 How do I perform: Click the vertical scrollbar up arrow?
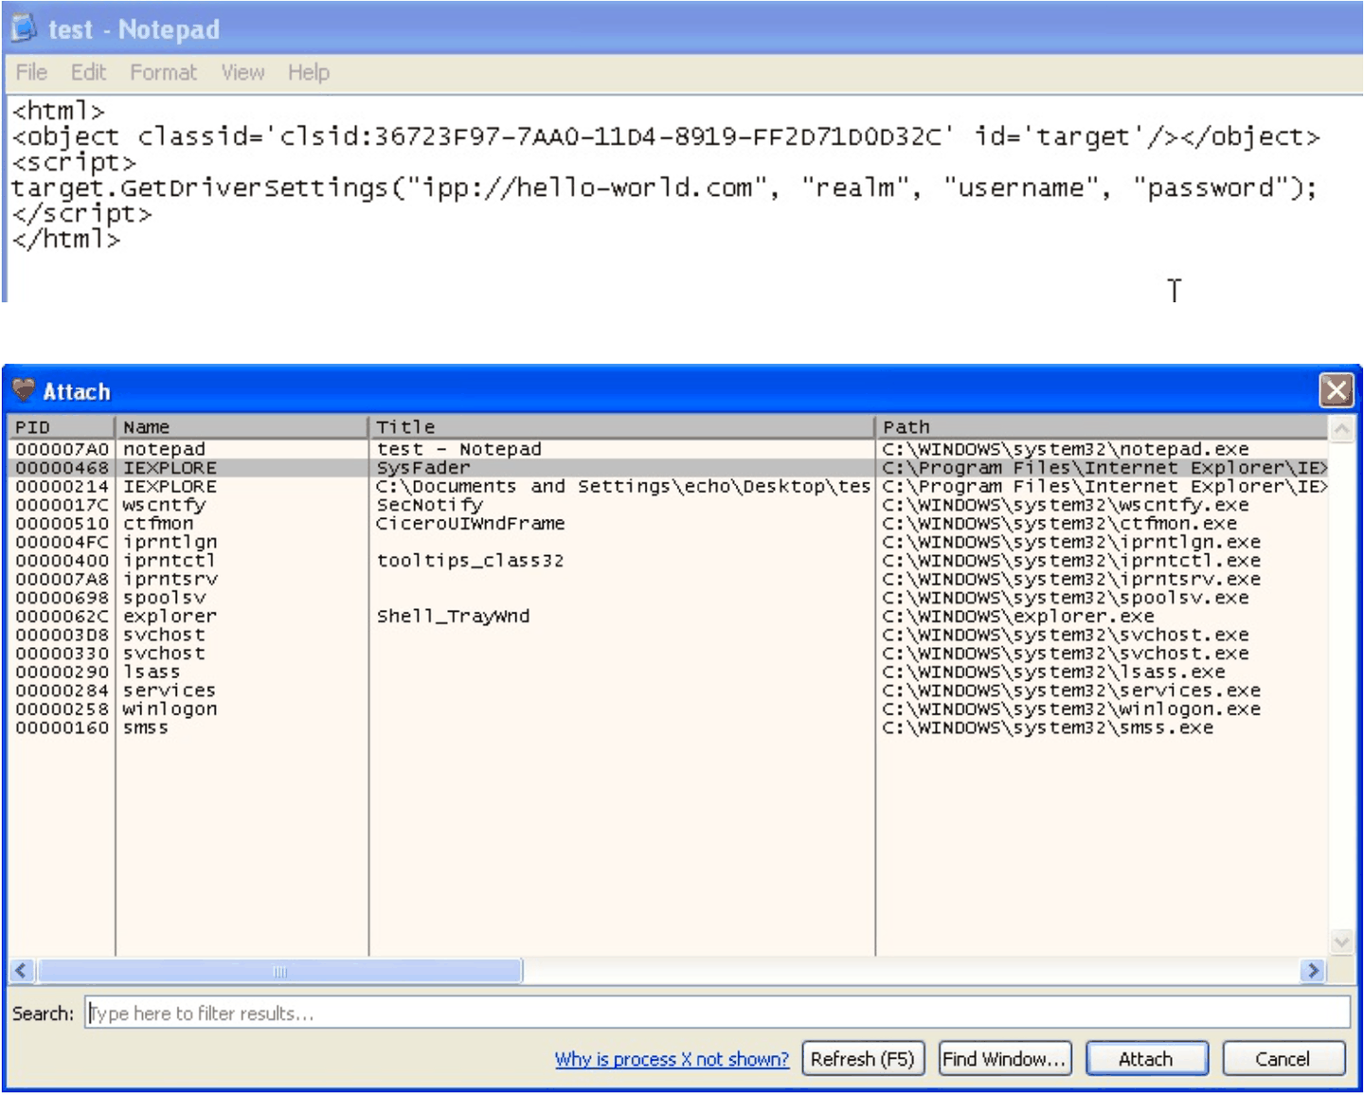coord(1341,429)
